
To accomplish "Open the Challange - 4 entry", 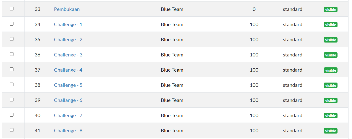I will click(68, 70).
